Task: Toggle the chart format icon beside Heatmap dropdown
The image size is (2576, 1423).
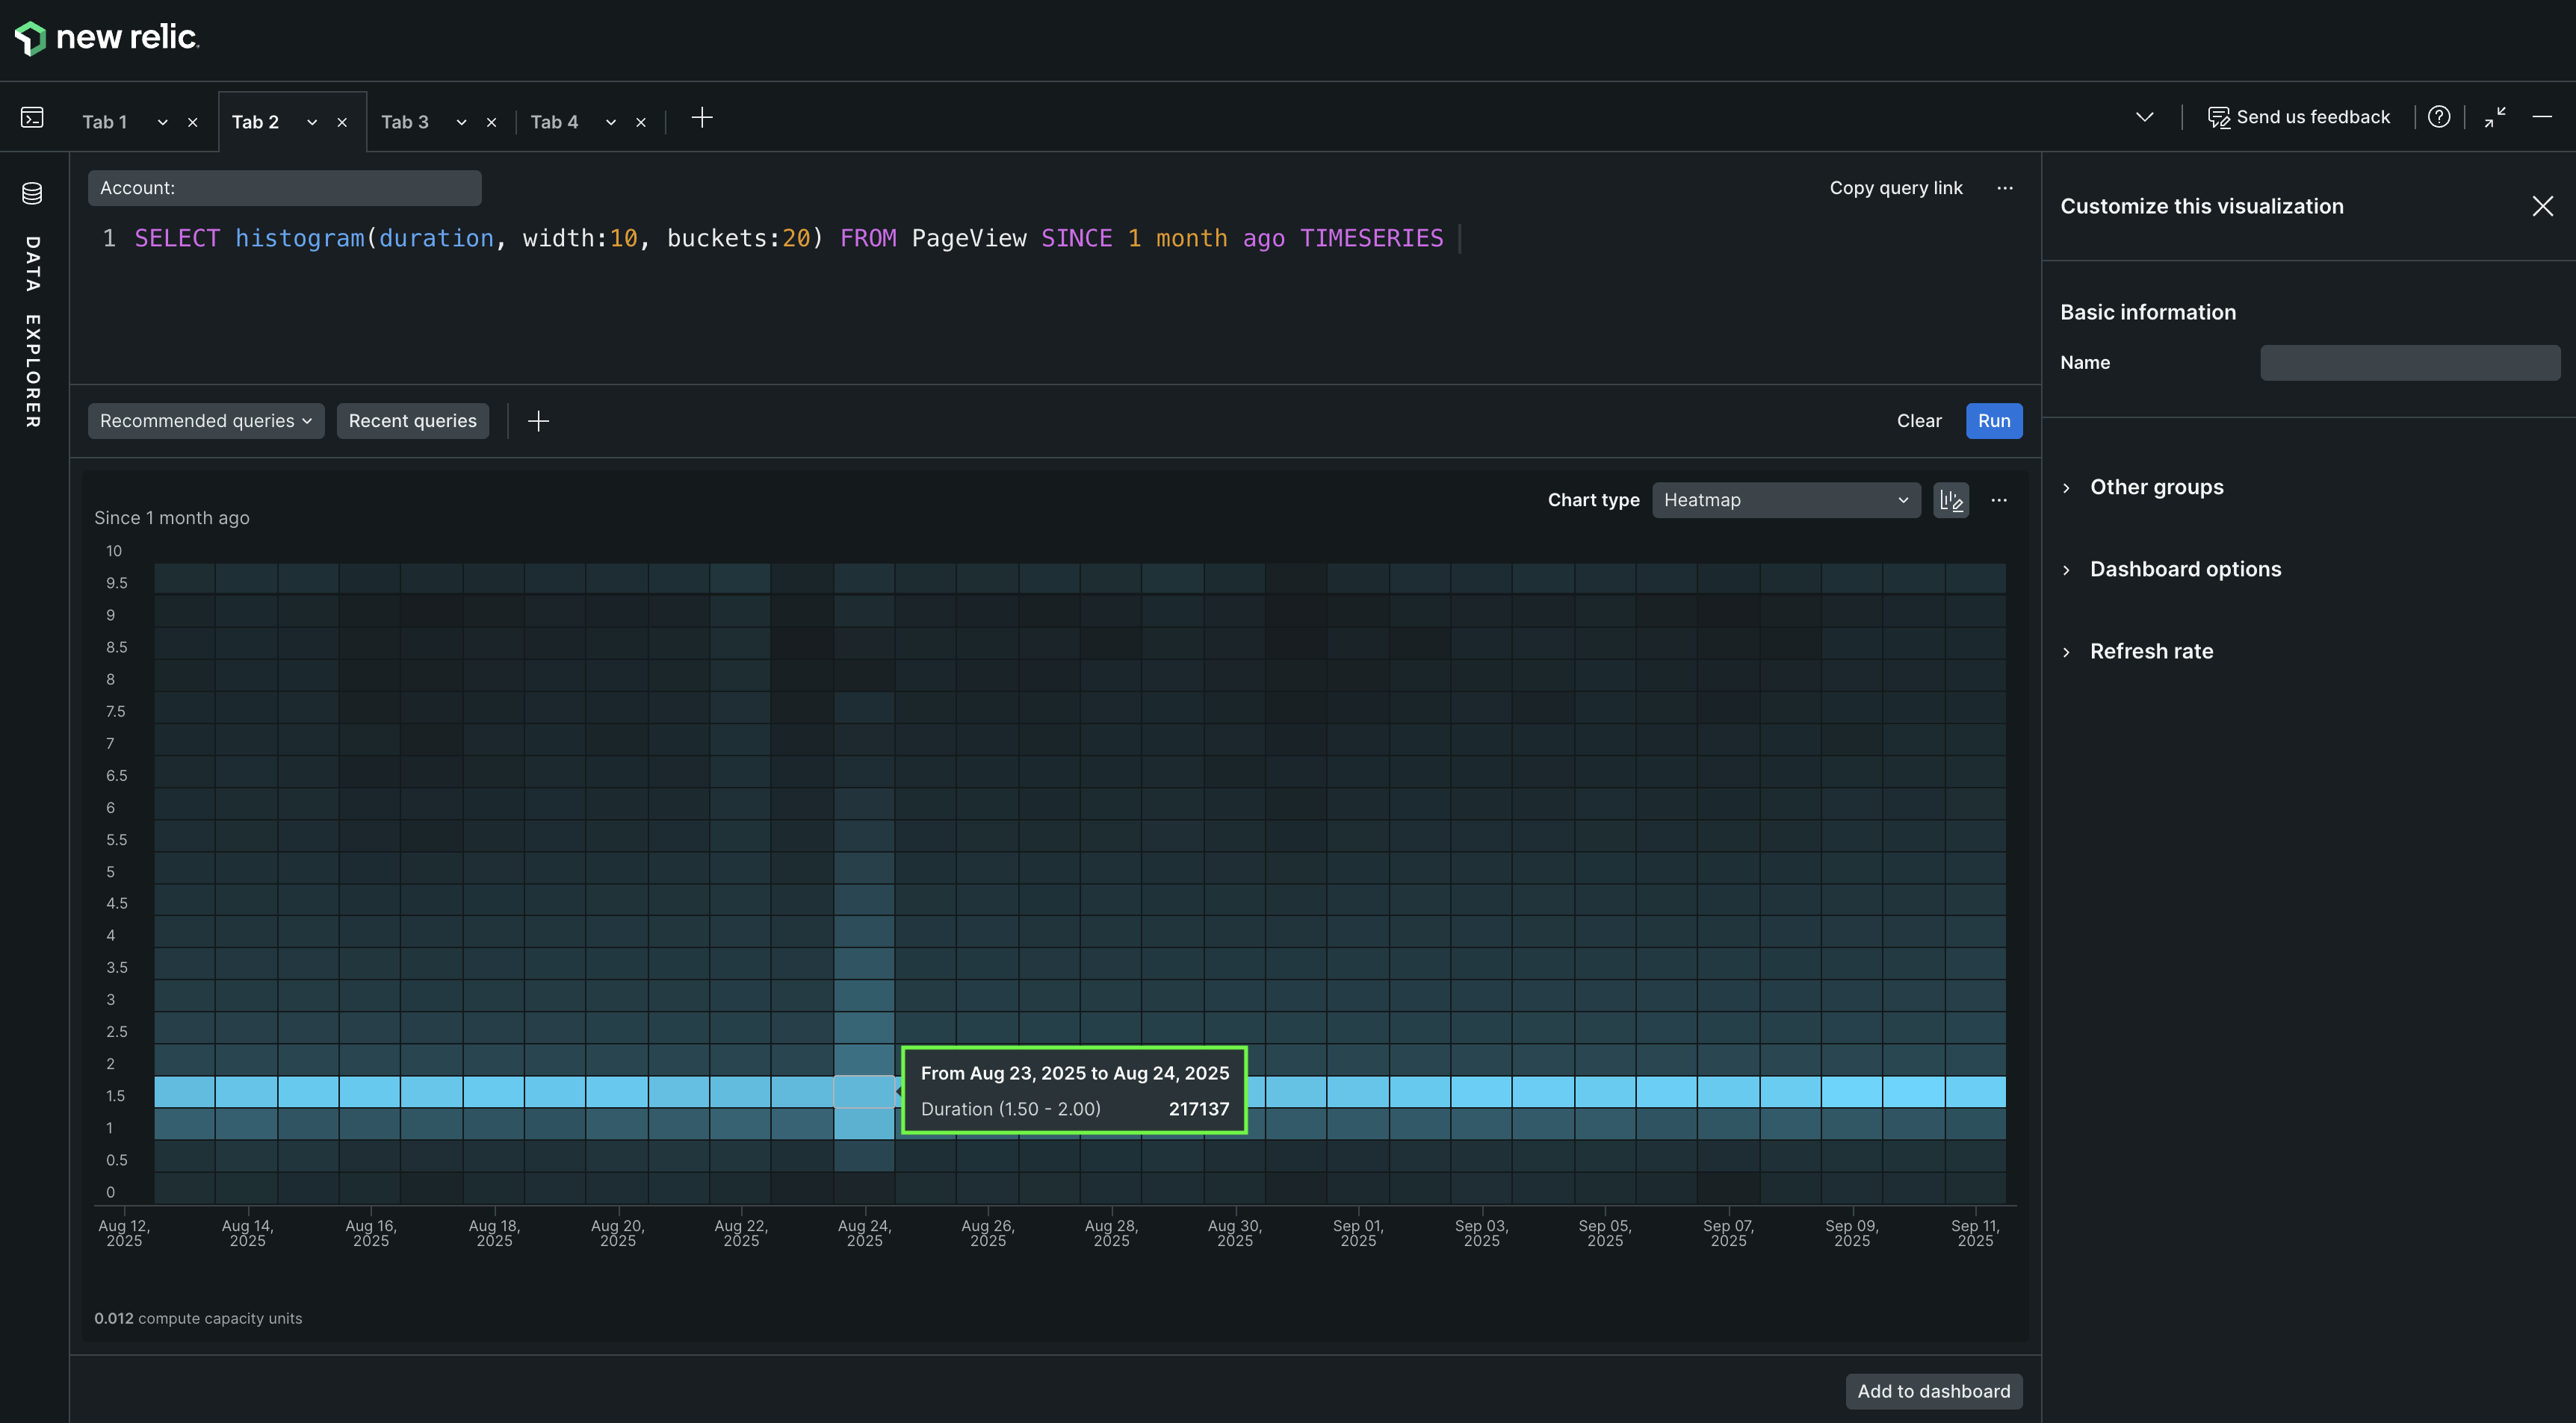Action: click(x=1951, y=499)
